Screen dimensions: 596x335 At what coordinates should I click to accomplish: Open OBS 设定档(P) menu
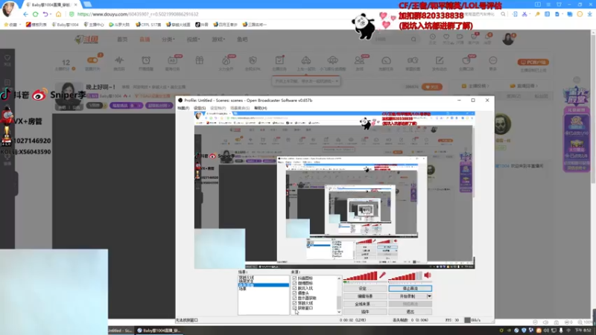pos(218,108)
